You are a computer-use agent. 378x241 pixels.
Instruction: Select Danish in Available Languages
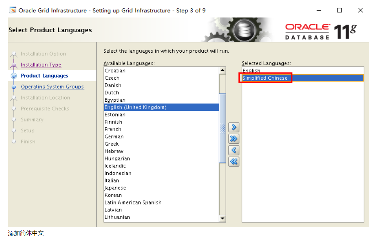pyautogui.click(x=161, y=86)
